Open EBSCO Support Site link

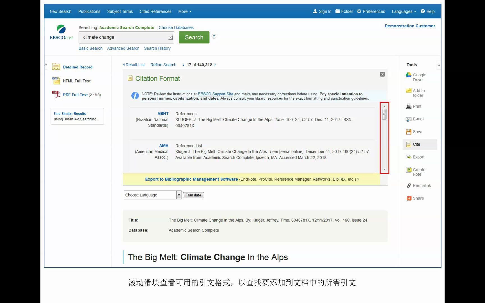coord(216,94)
